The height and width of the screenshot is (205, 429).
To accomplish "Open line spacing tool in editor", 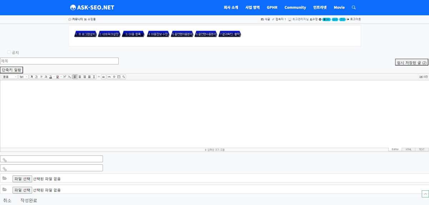I will tap(94, 77).
